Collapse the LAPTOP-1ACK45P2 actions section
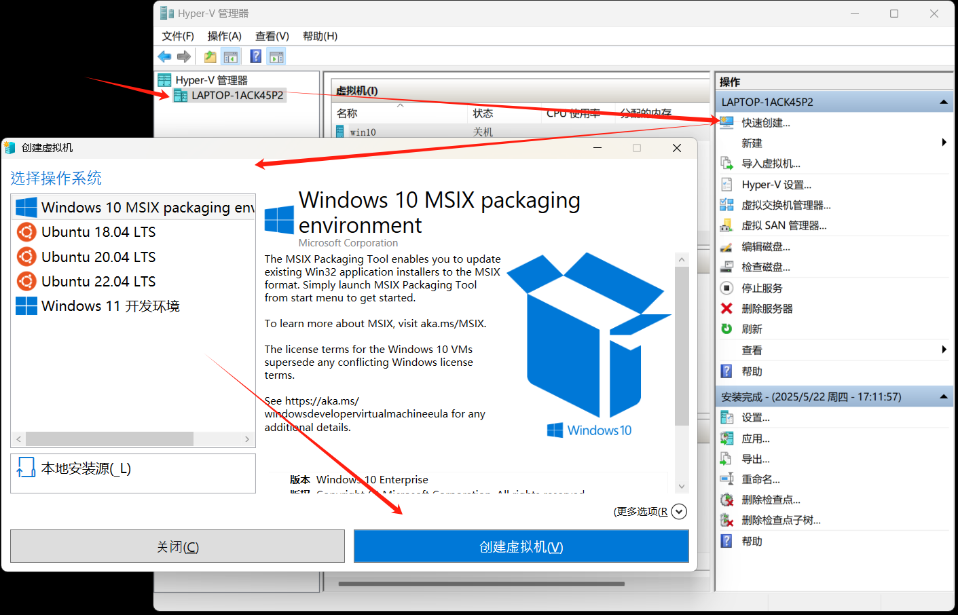Image resolution: width=958 pixels, height=615 pixels. click(x=944, y=102)
